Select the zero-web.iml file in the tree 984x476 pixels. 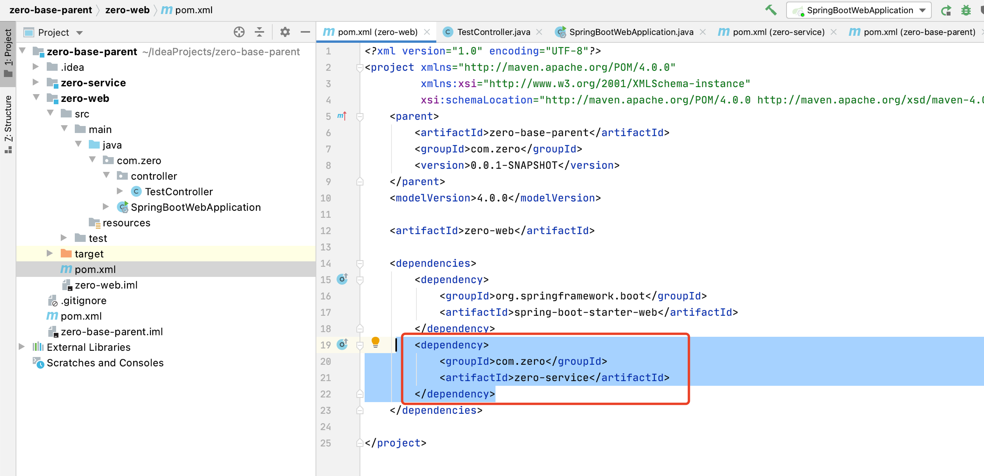point(106,285)
